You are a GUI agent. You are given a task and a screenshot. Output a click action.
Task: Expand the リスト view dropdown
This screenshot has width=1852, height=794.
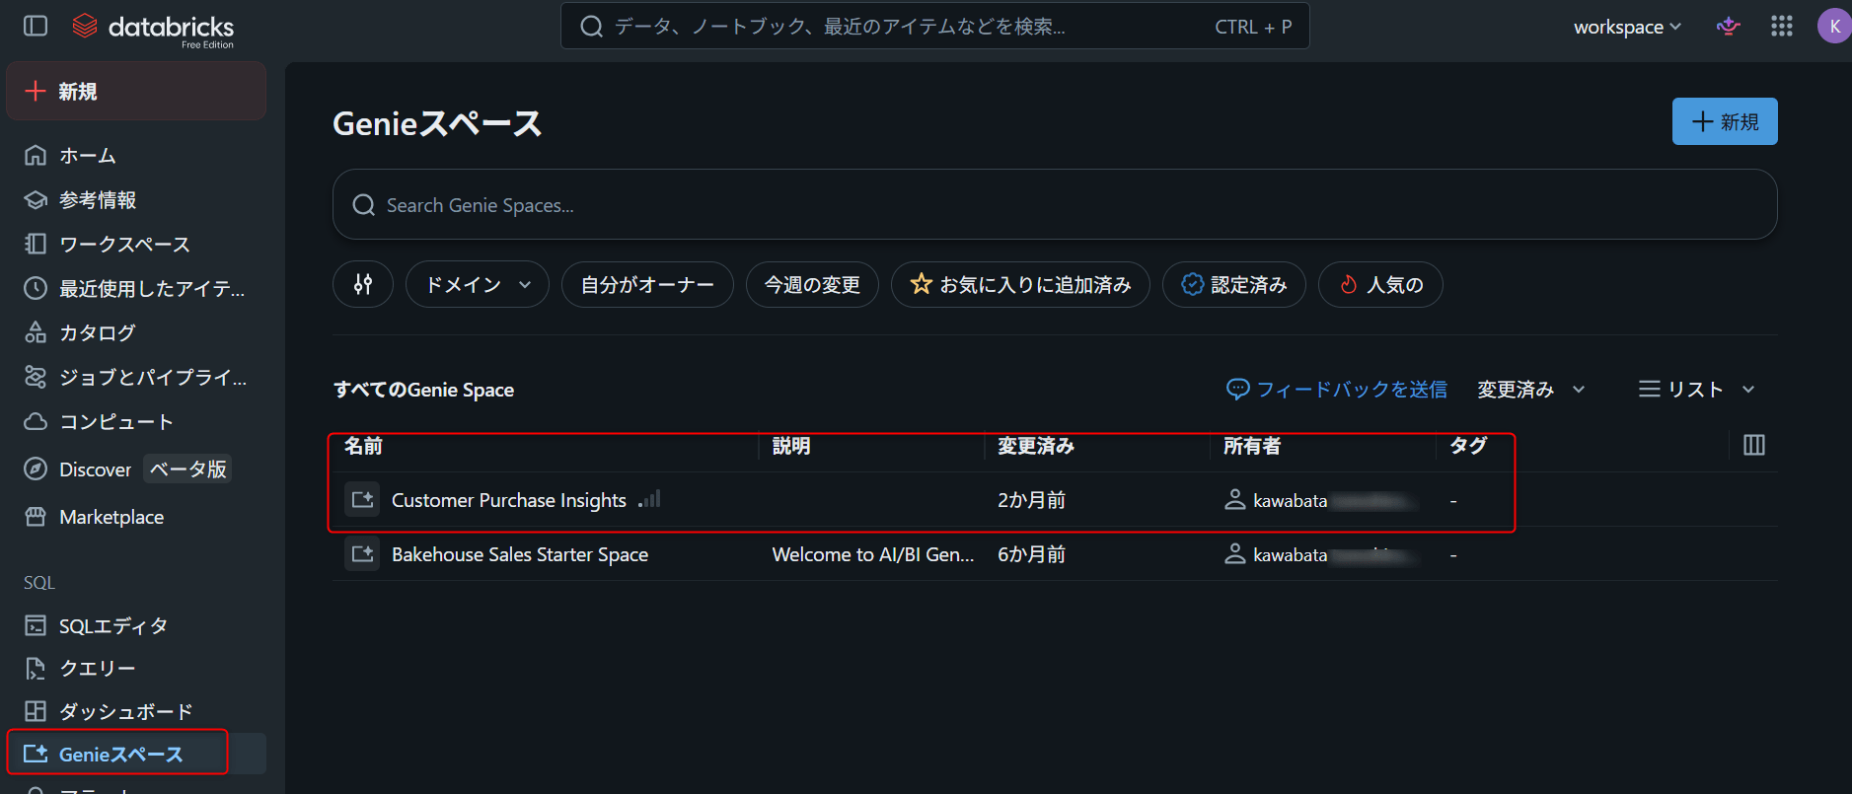(x=1697, y=389)
